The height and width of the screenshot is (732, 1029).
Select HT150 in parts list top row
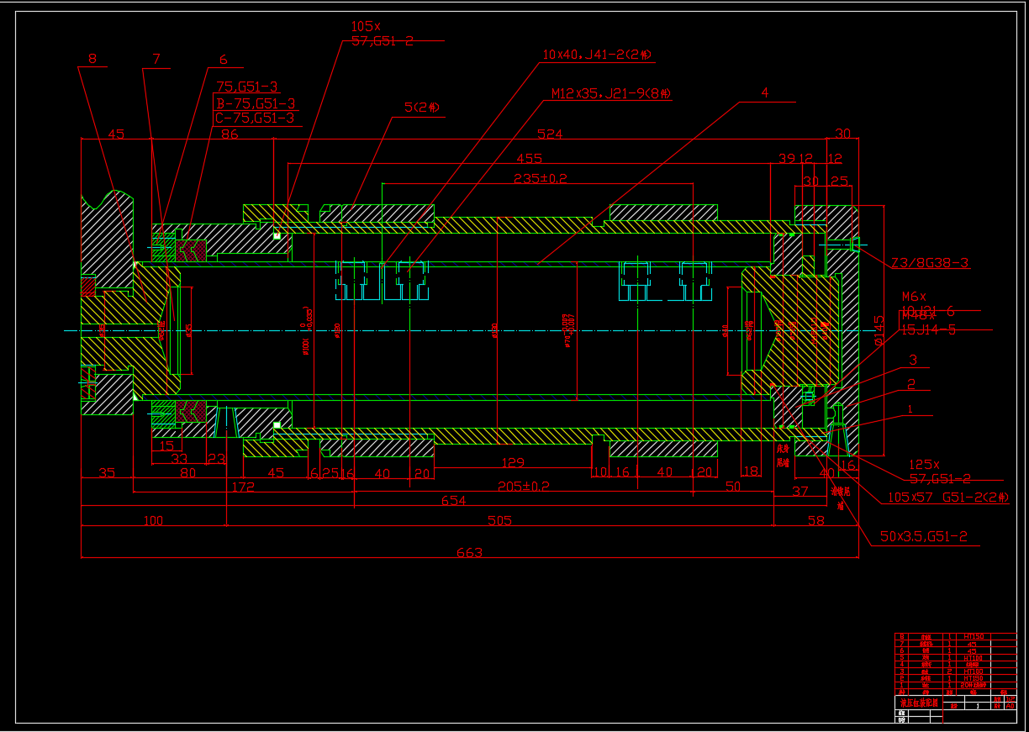coord(975,637)
